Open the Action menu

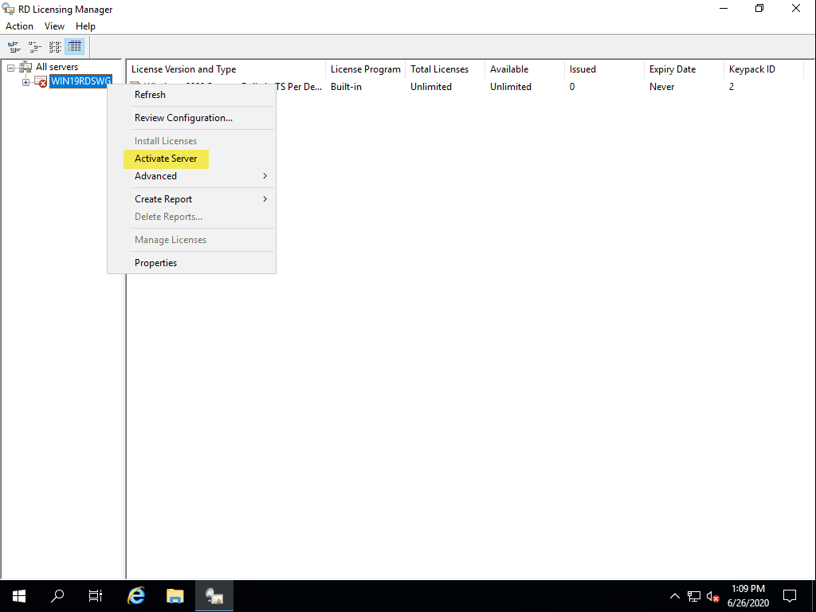[19, 25]
